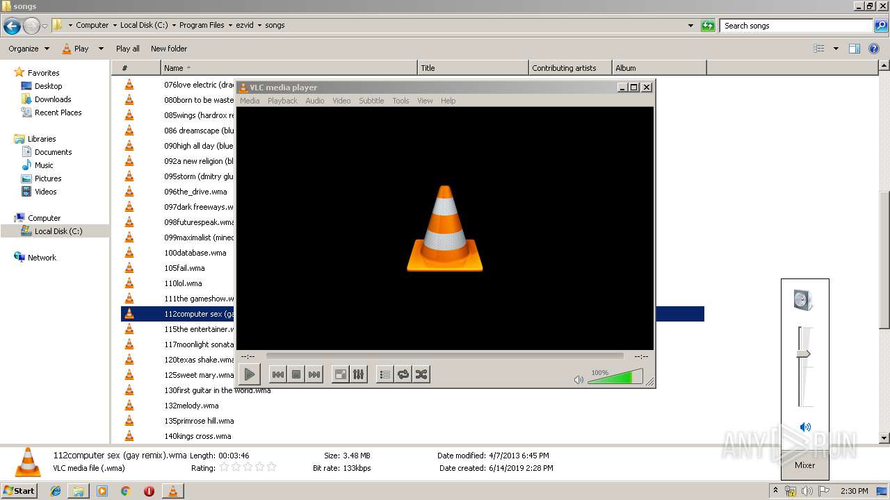This screenshot has width=890, height=500.
Task: Open the VLC Help menu
Action: pos(448,101)
